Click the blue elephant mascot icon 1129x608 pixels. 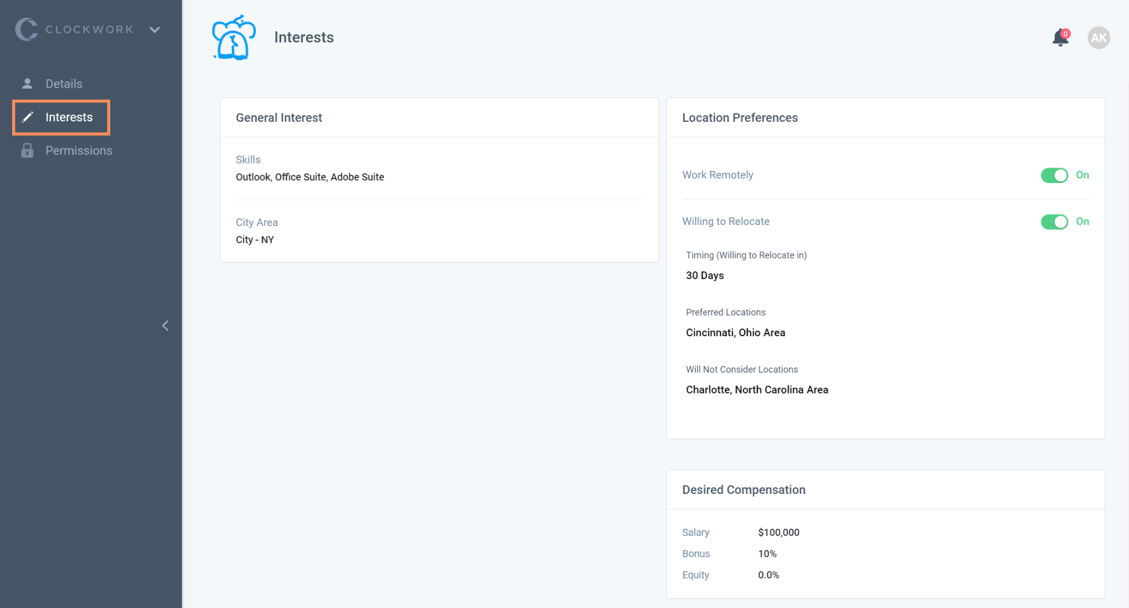click(234, 37)
